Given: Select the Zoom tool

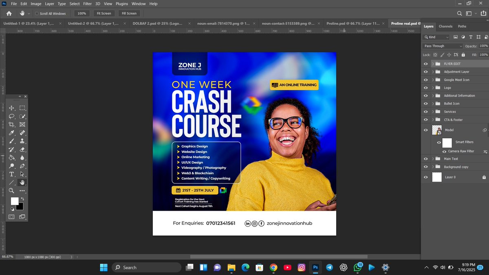Looking at the screenshot, I should 12,191.
